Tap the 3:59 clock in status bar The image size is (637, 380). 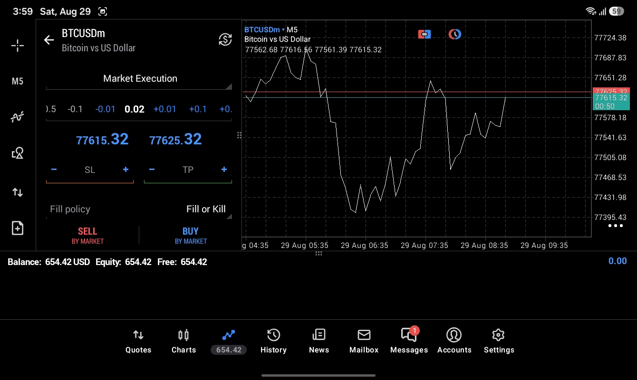click(x=22, y=11)
